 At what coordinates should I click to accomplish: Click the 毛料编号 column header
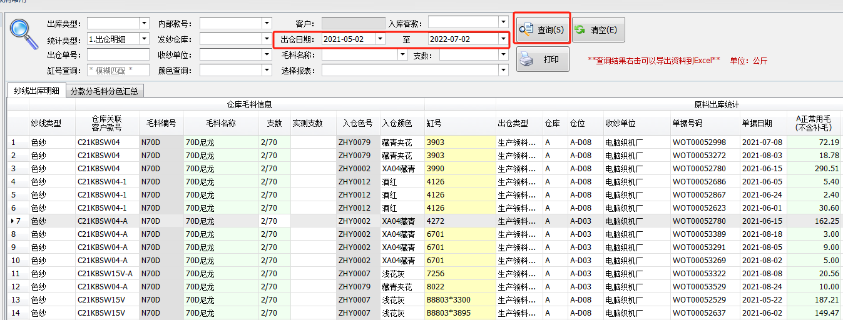[x=161, y=123]
